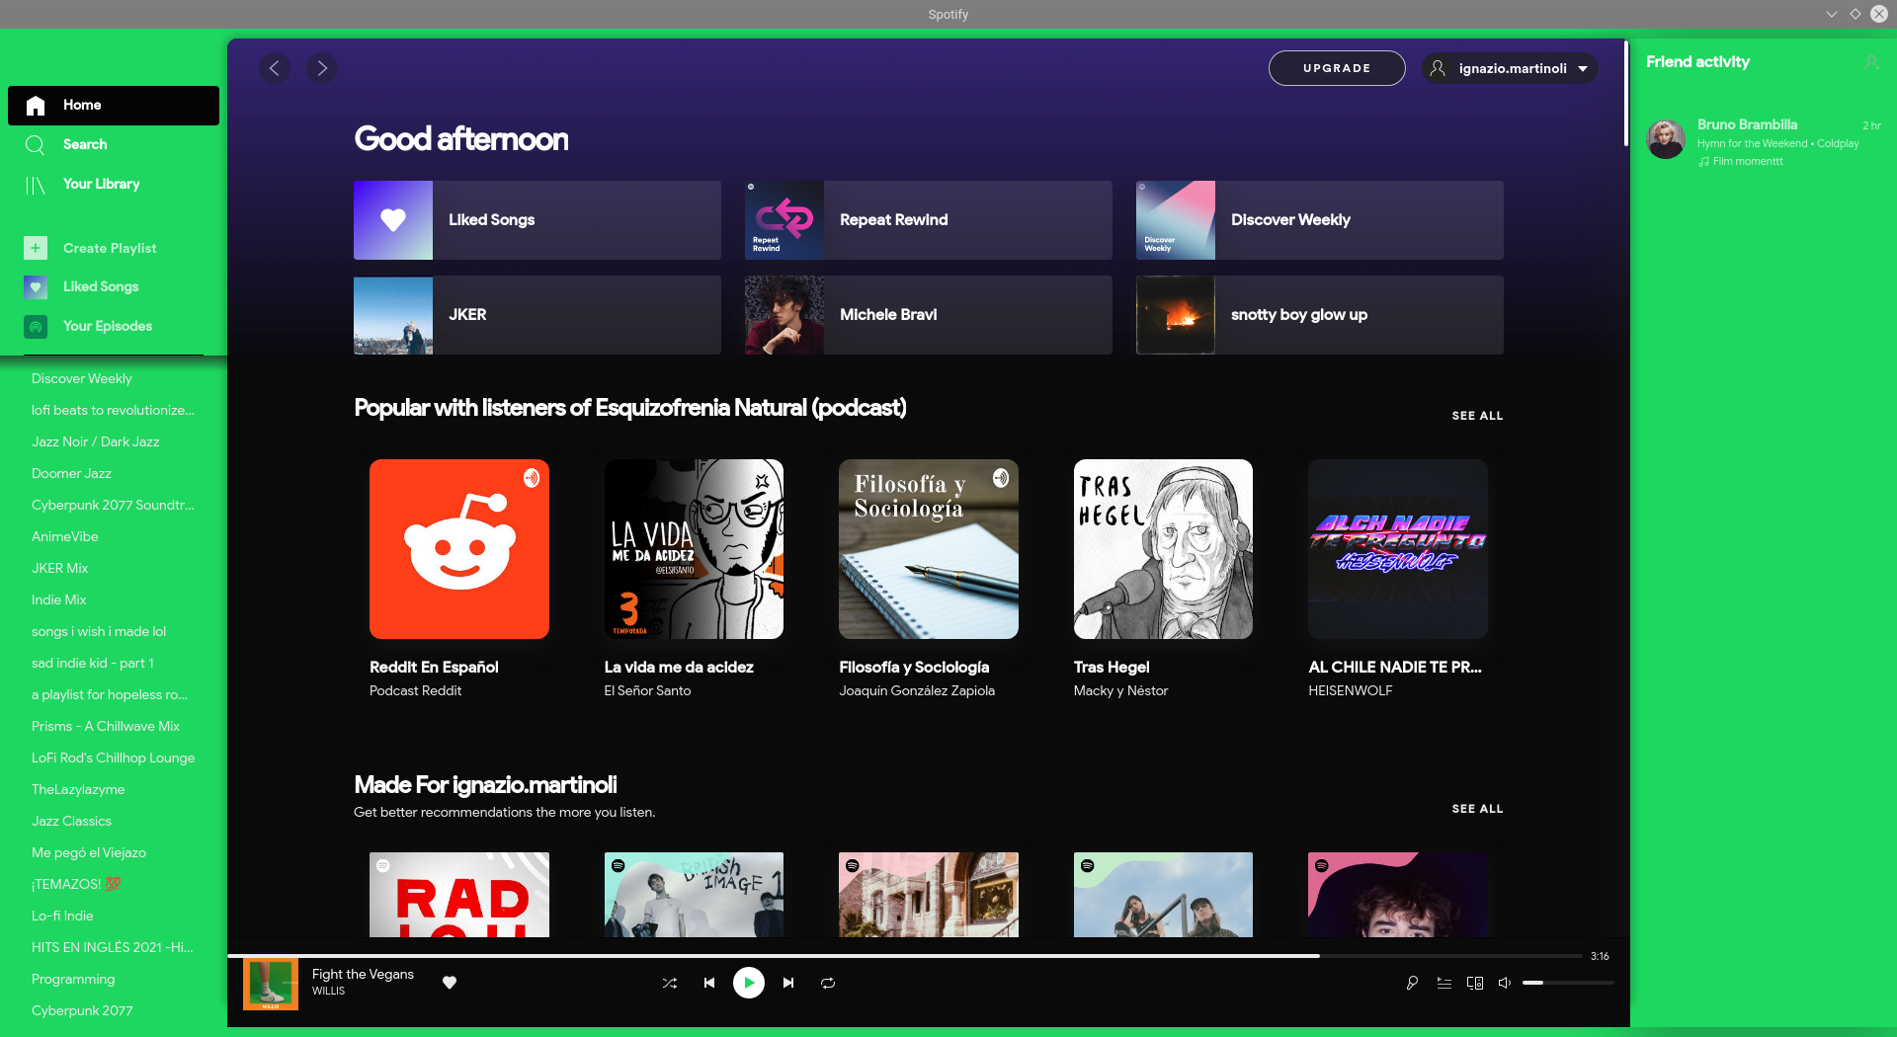Open the WILLIS artist link
Image resolution: width=1897 pixels, height=1037 pixels.
329,992
